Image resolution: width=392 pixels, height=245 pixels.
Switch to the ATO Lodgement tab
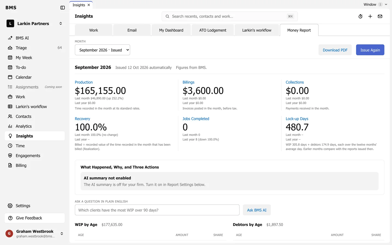tap(213, 30)
